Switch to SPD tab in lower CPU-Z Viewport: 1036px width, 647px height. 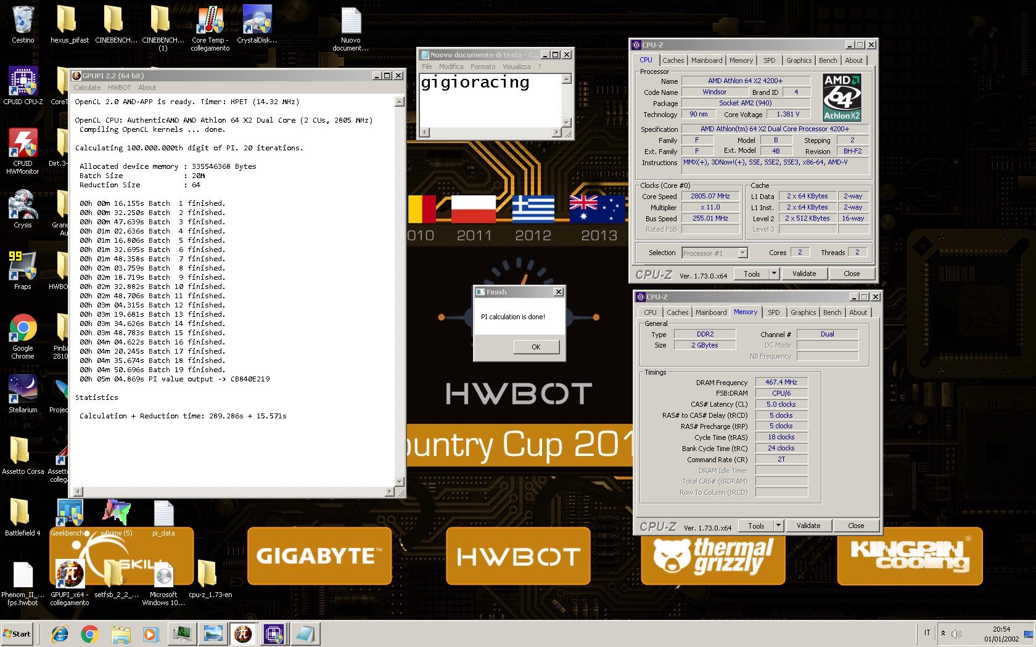[x=773, y=312]
